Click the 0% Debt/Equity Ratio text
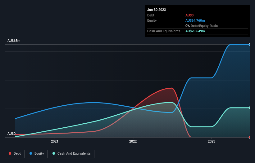The height and width of the screenshot is (163, 255). click(202, 26)
